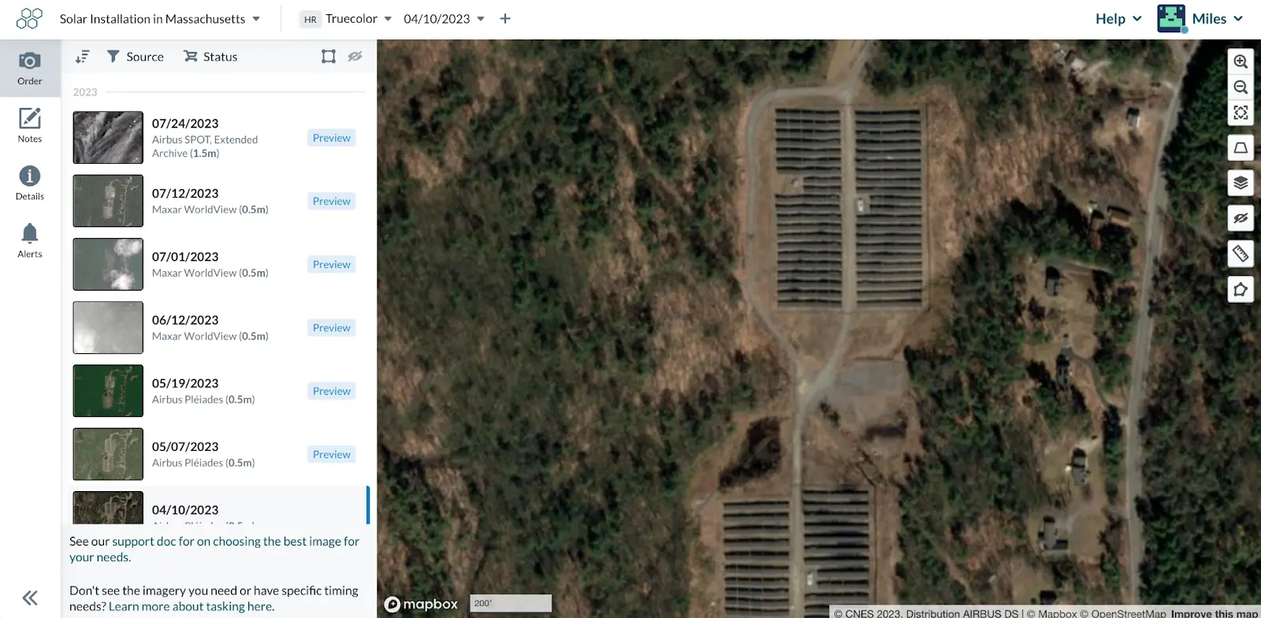Click the OpenStreetMap attribution link
The image size is (1261, 618).
(x=1123, y=613)
